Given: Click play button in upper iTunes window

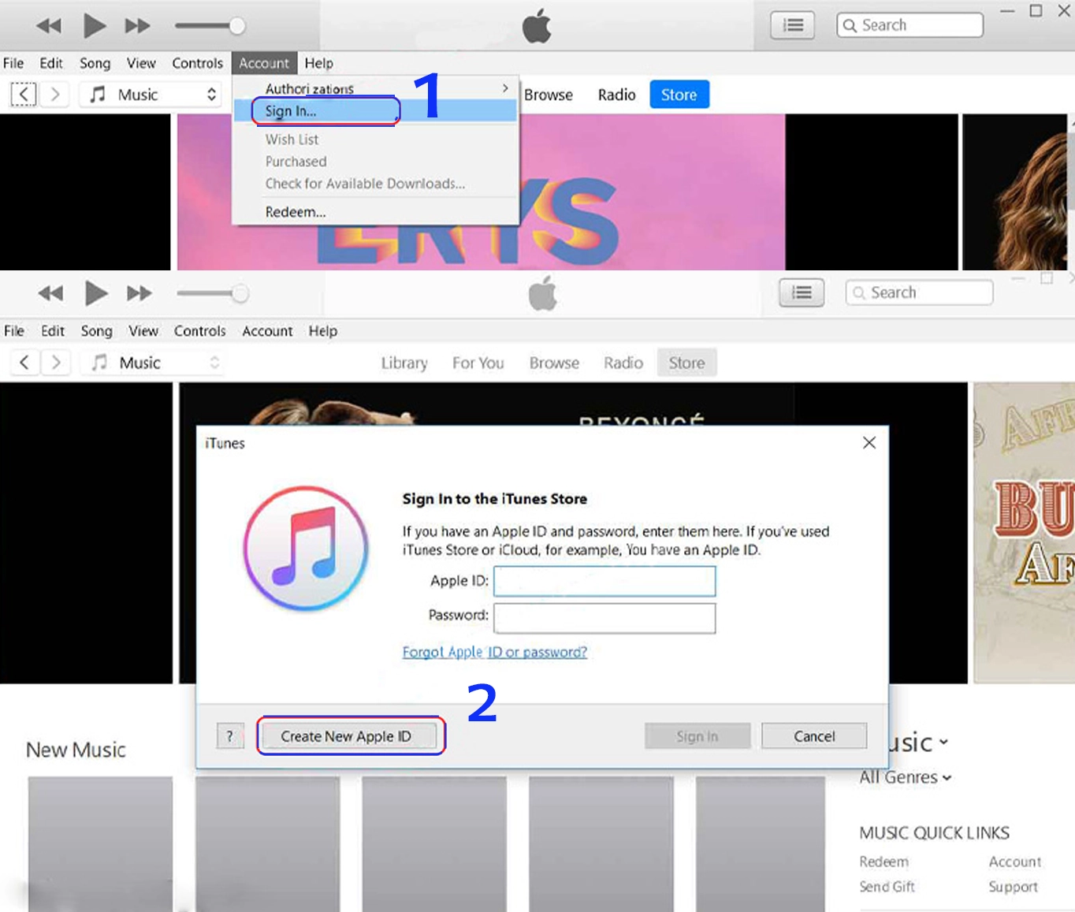Looking at the screenshot, I should pyautogui.click(x=95, y=26).
